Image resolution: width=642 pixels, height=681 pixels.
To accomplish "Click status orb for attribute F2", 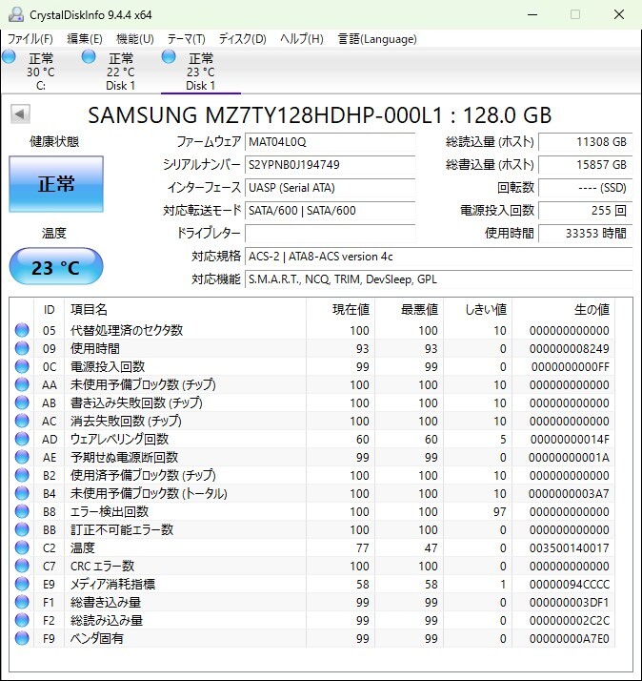I will click(x=22, y=620).
